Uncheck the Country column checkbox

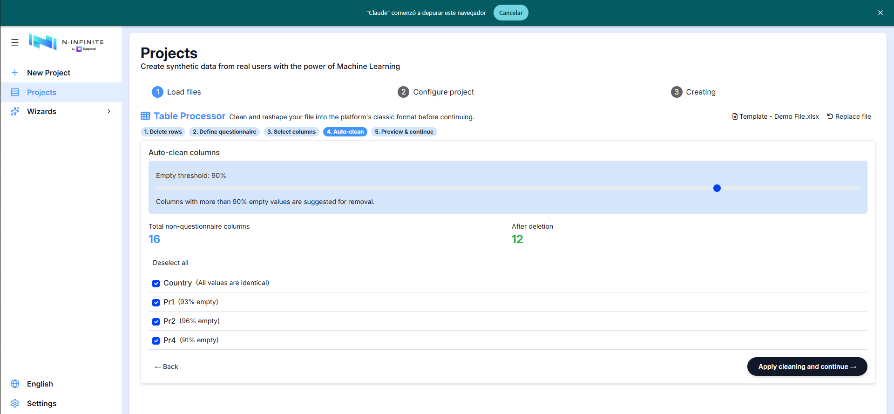[x=156, y=283]
